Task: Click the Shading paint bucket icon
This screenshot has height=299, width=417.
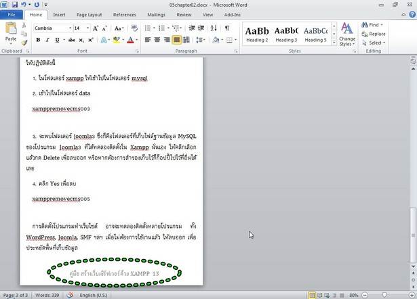Action: click(216, 40)
